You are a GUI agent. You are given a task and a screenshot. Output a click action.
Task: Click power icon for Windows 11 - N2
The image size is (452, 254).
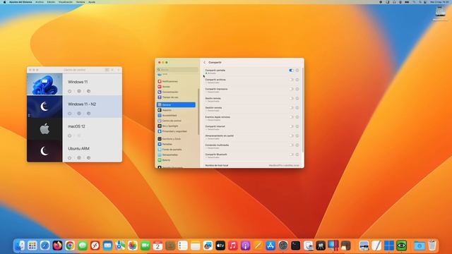point(69,114)
